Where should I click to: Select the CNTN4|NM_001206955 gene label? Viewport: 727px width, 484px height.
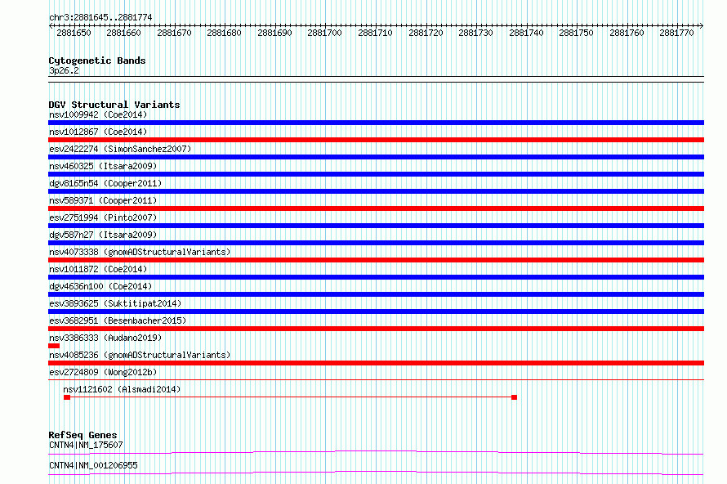pyautogui.click(x=93, y=465)
